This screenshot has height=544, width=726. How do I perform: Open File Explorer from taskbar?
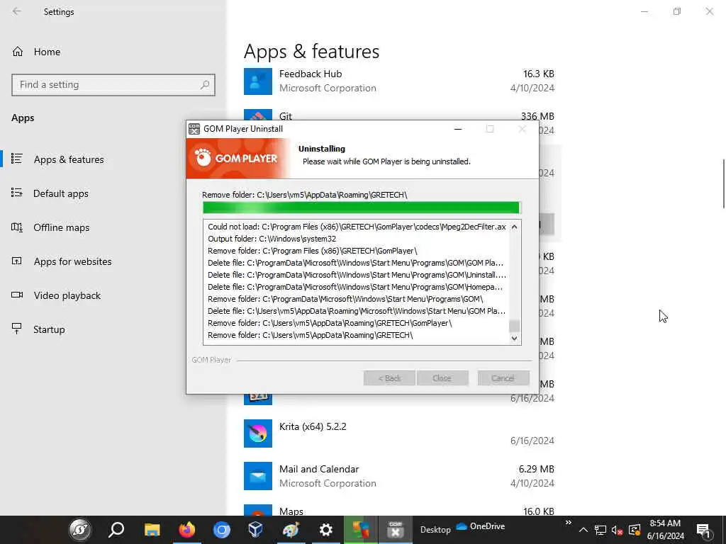pyautogui.click(x=152, y=530)
